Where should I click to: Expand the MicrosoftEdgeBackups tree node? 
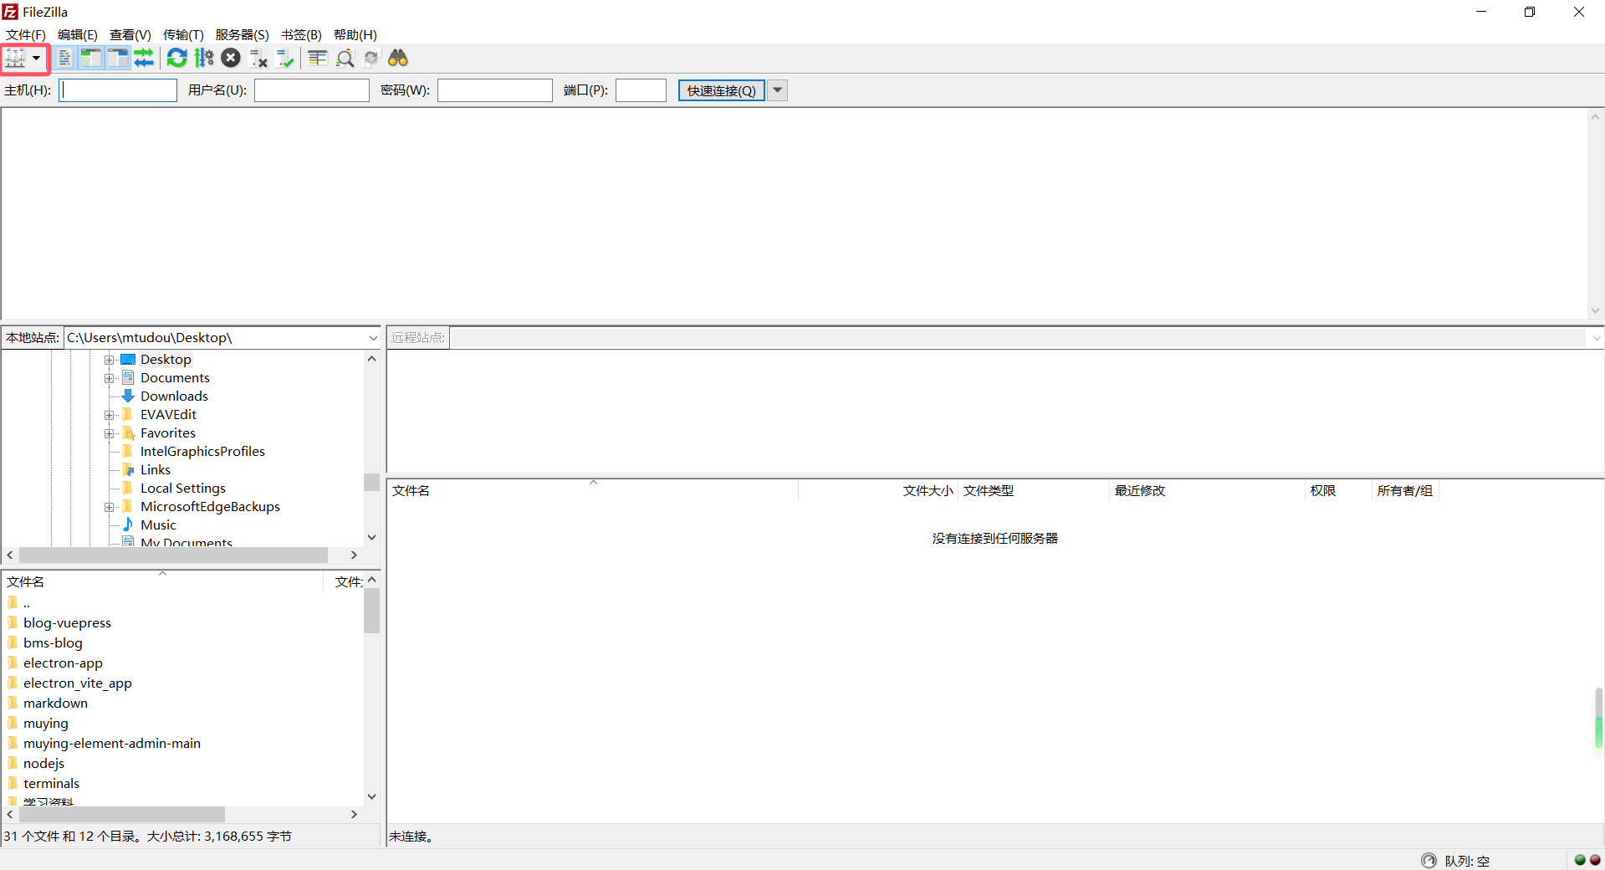point(109,507)
